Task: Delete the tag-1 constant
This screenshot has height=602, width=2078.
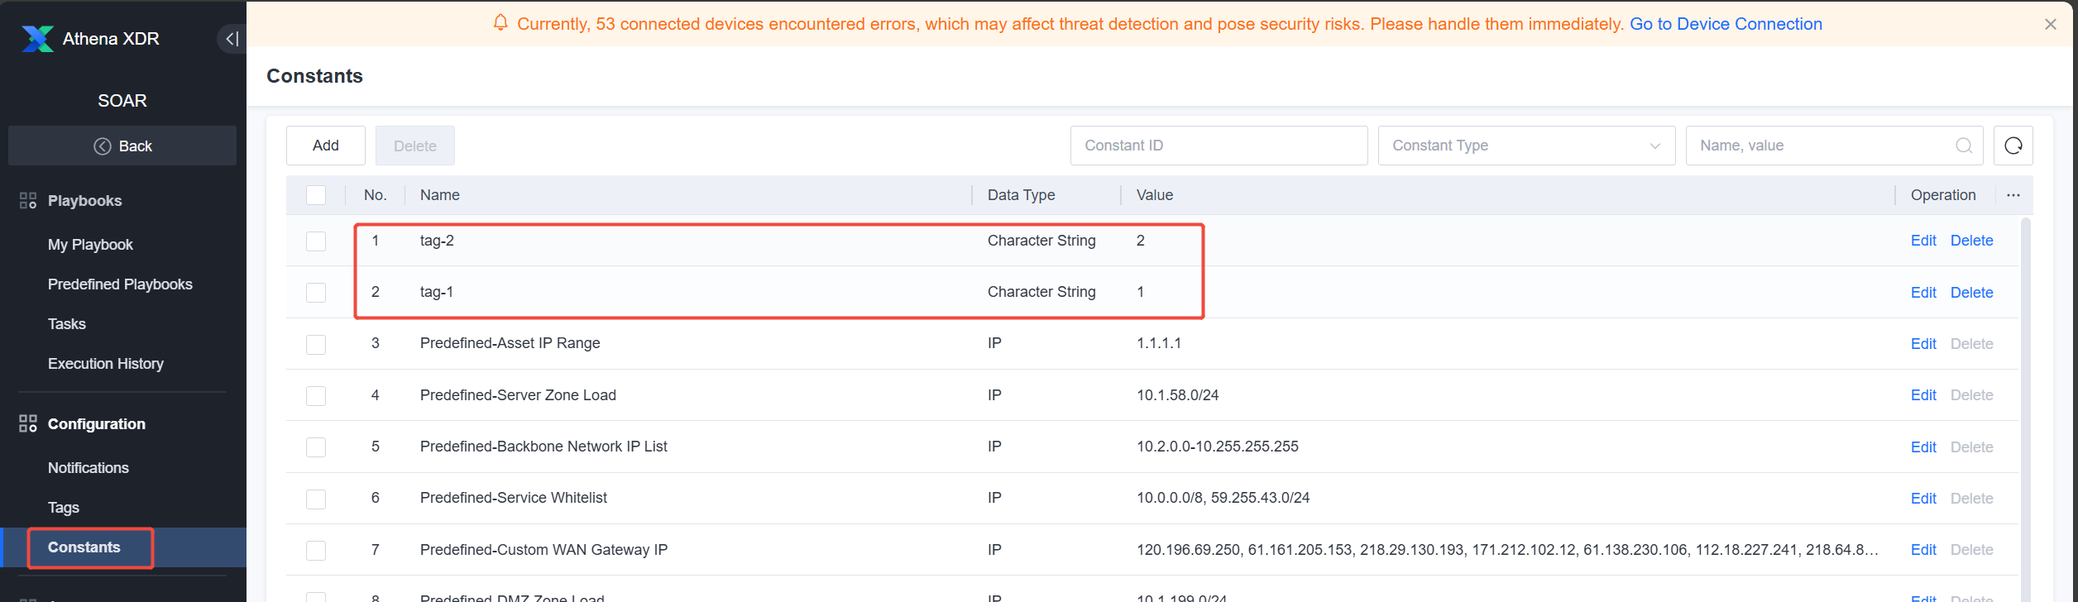Action: (1971, 293)
